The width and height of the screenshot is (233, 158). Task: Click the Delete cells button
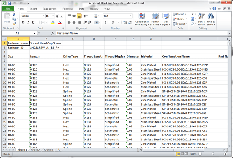180,19
